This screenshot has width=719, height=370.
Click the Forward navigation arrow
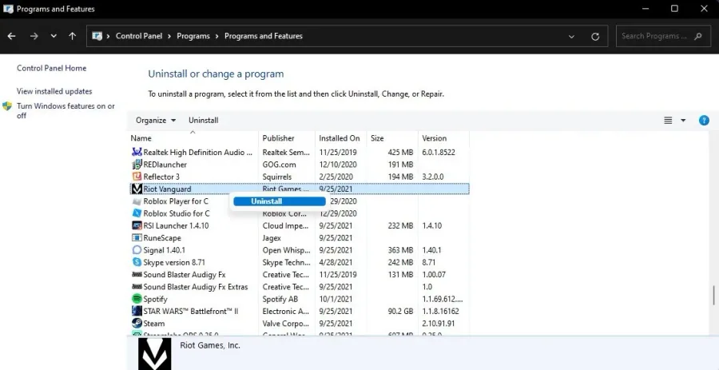[34, 36]
